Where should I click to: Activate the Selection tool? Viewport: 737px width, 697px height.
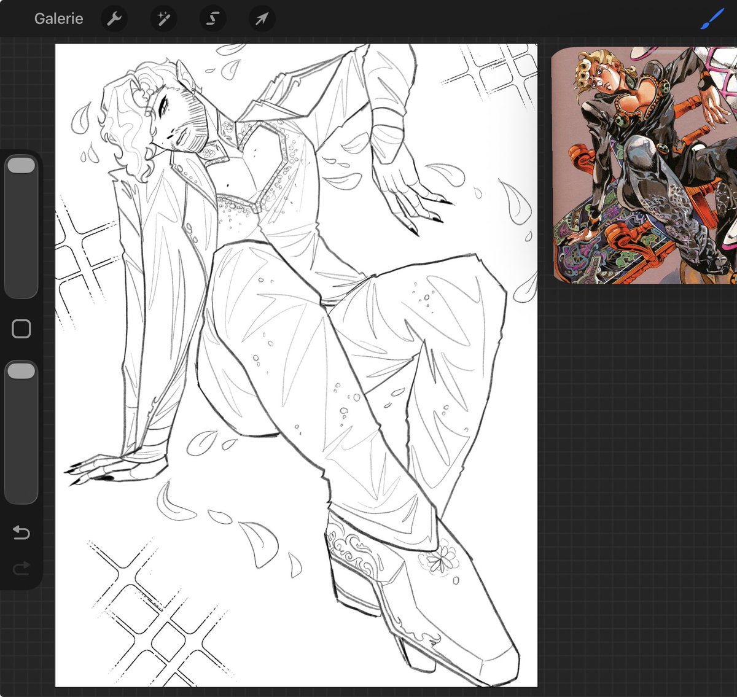(213, 18)
